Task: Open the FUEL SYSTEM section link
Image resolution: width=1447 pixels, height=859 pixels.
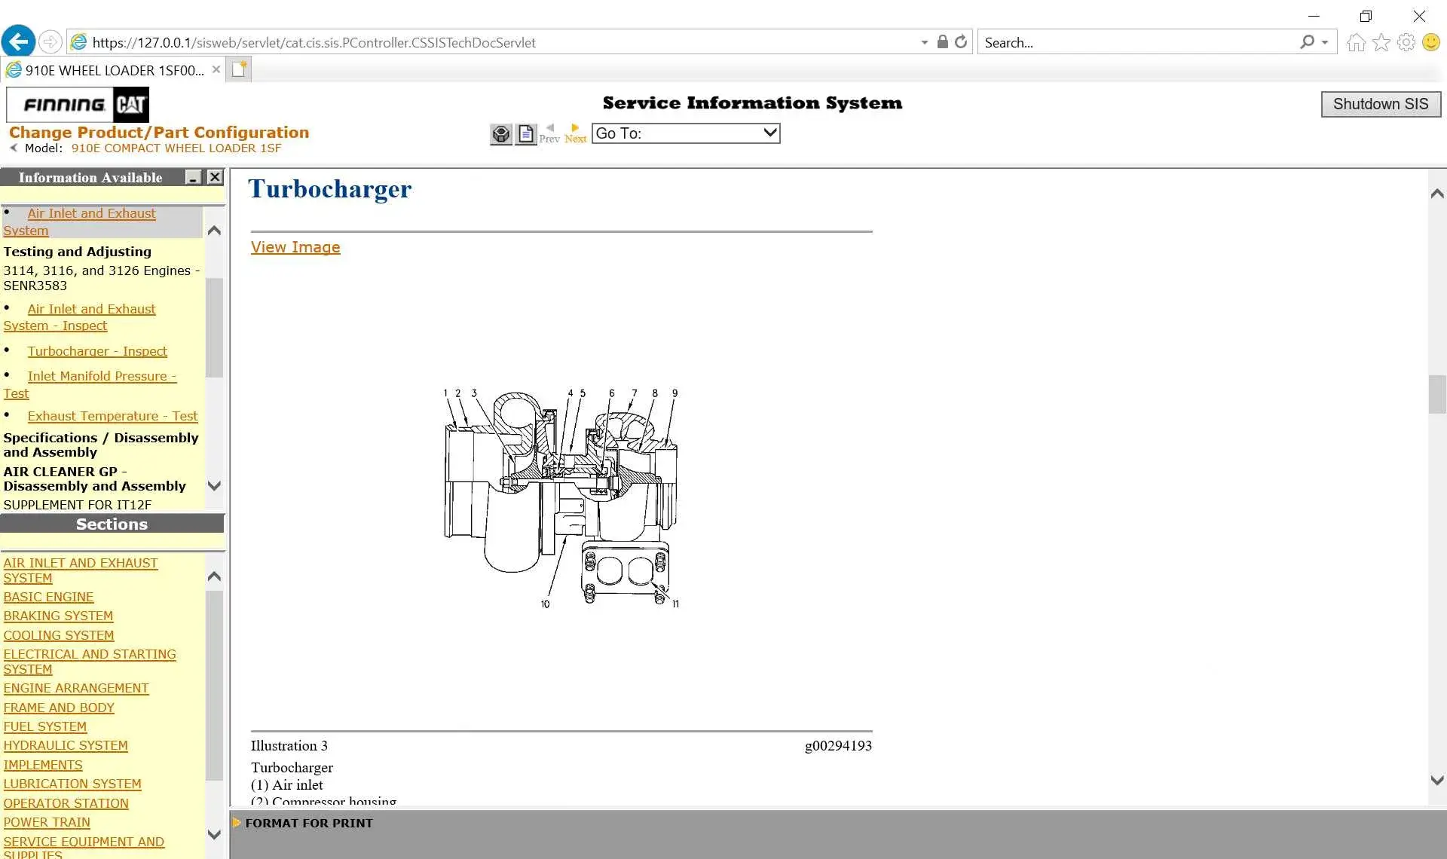Action: 44,726
